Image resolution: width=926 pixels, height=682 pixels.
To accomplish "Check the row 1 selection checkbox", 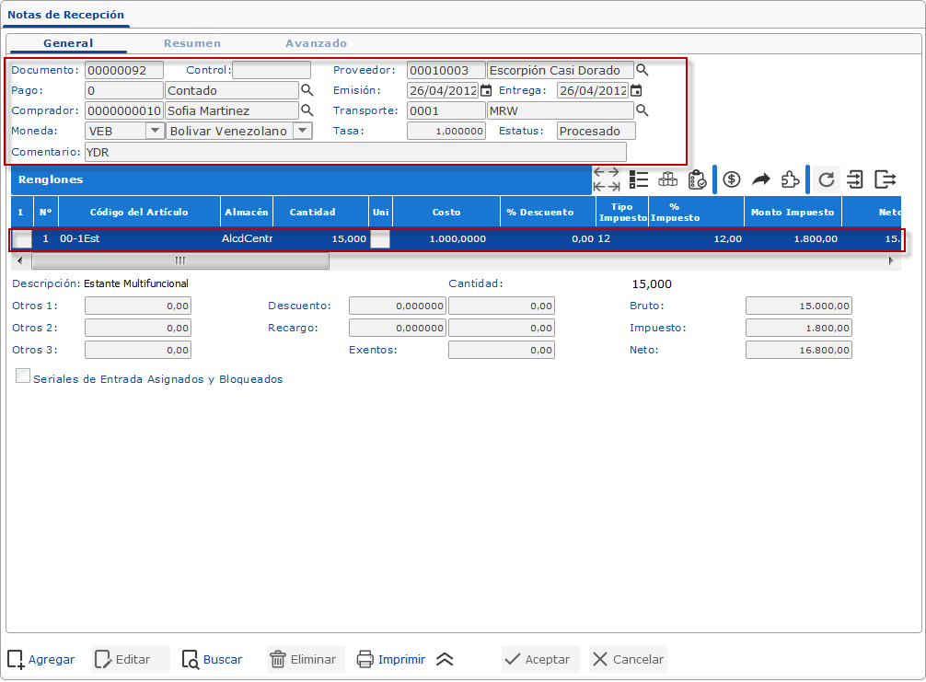I will (22, 238).
